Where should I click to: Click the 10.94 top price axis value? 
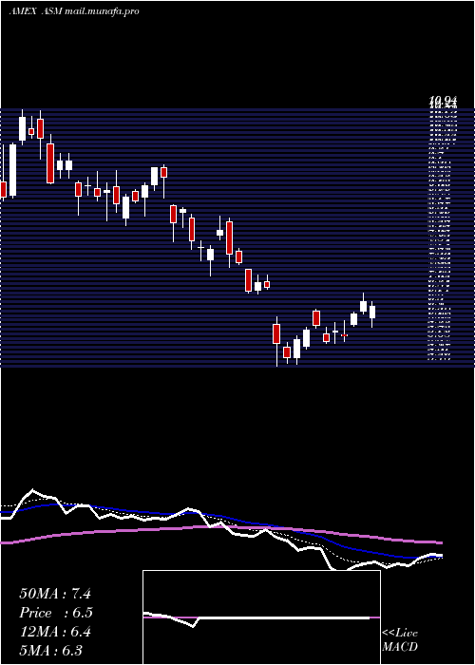pyautogui.click(x=444, y=102)
